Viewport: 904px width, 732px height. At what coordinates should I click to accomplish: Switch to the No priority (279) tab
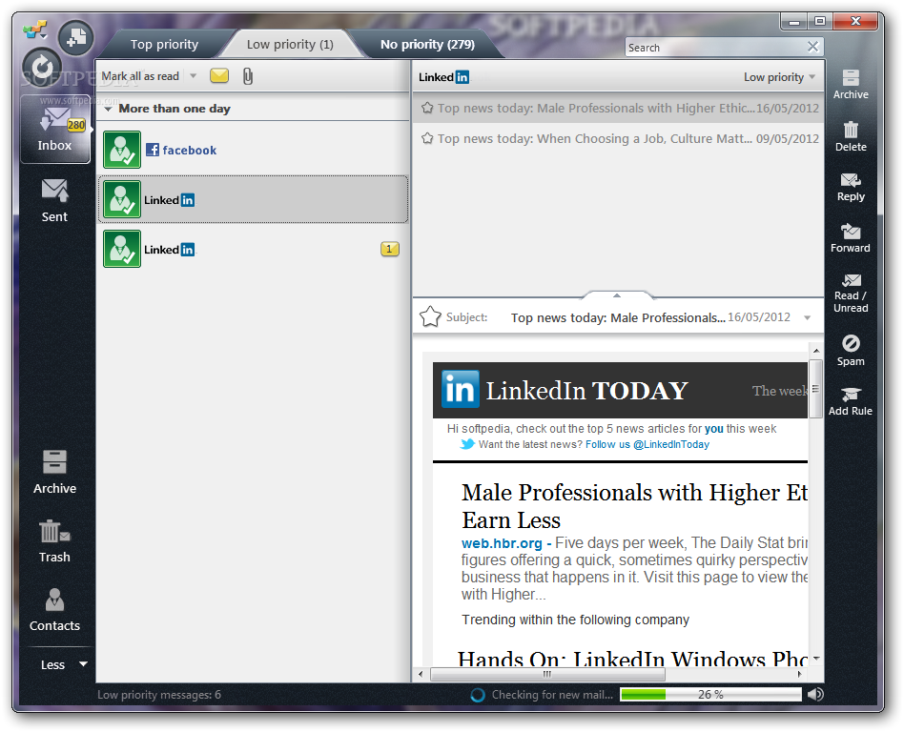tap(427, 45)
